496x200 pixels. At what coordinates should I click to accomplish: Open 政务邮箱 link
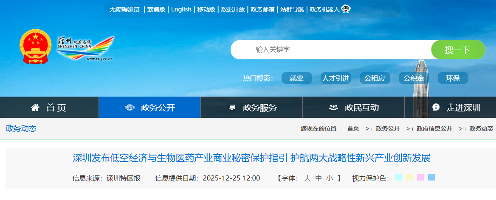tap(262, 9)
